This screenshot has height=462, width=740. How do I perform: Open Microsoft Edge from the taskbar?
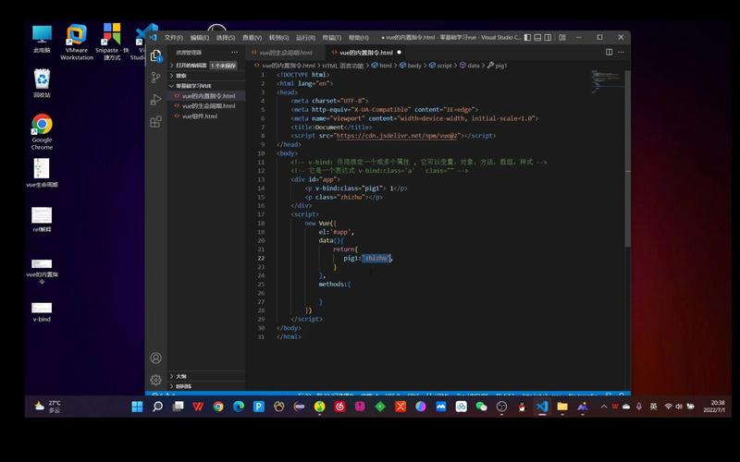239,407
